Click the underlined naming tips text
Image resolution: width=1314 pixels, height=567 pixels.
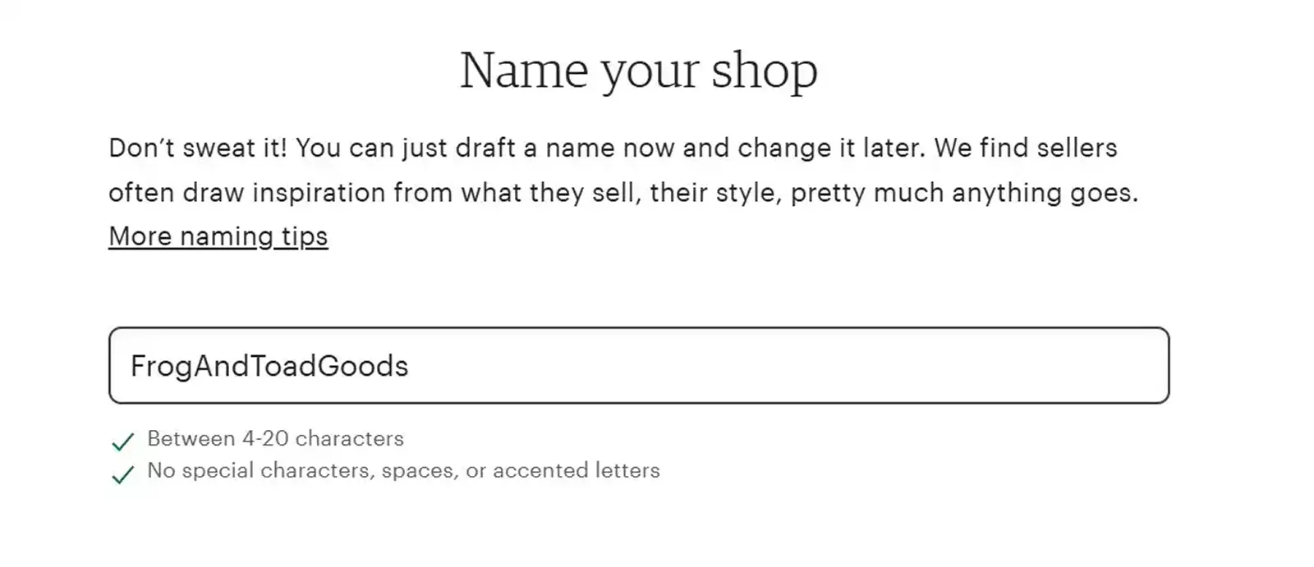click(218, 236)
